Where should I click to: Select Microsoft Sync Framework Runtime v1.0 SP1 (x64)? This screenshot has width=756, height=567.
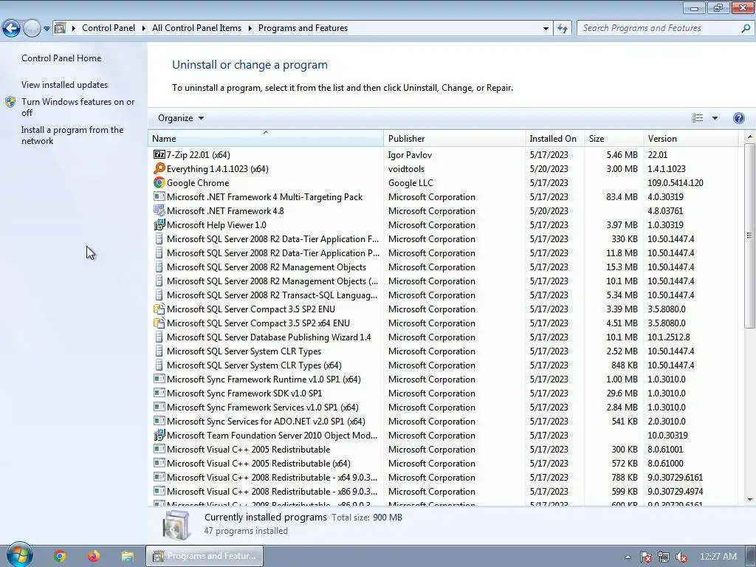(443, 379)
